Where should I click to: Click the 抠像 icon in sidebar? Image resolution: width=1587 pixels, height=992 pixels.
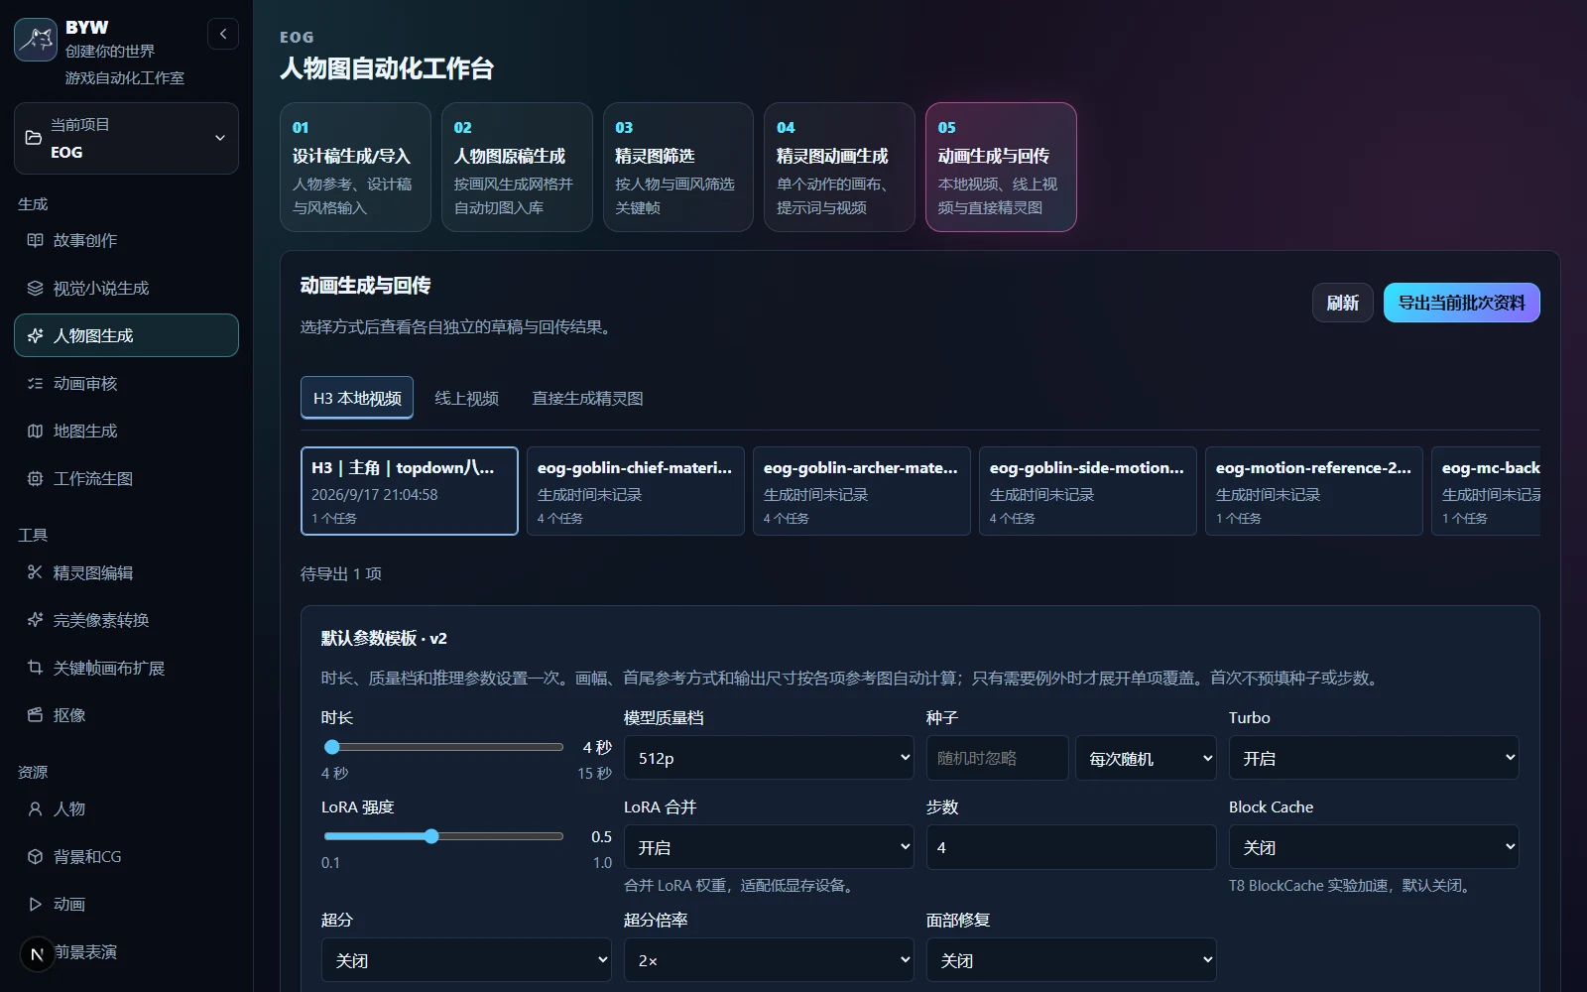click(x=35, y=715)
